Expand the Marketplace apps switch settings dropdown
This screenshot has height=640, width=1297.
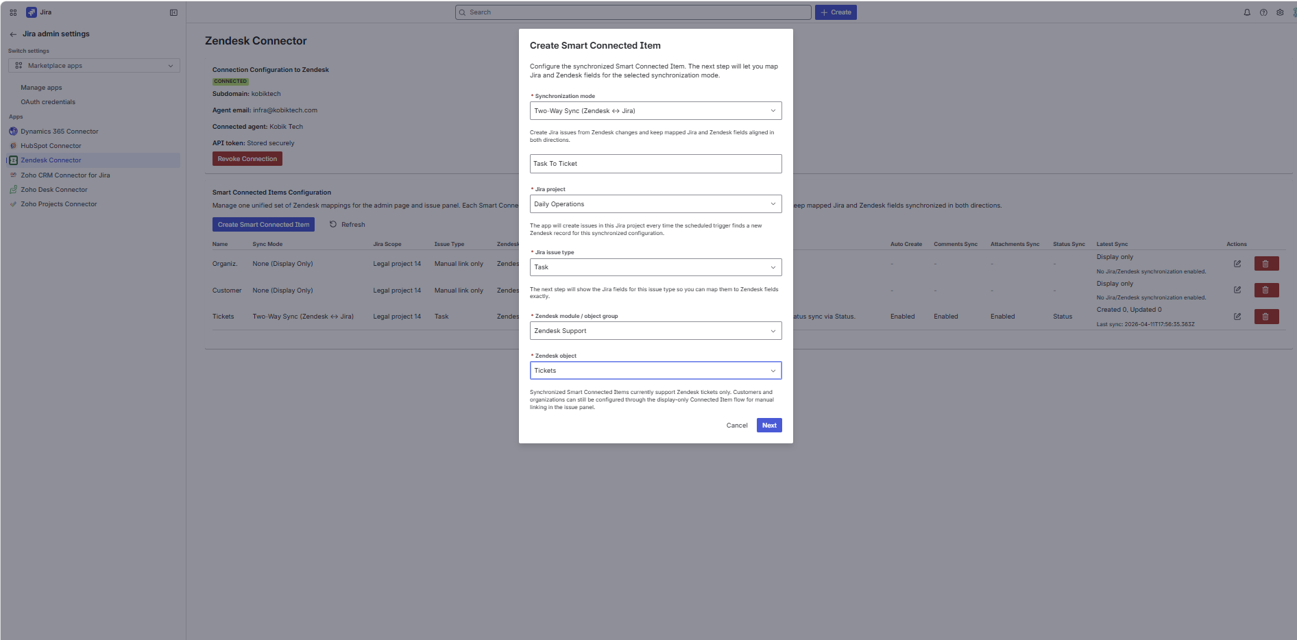(x=94, y=66)
